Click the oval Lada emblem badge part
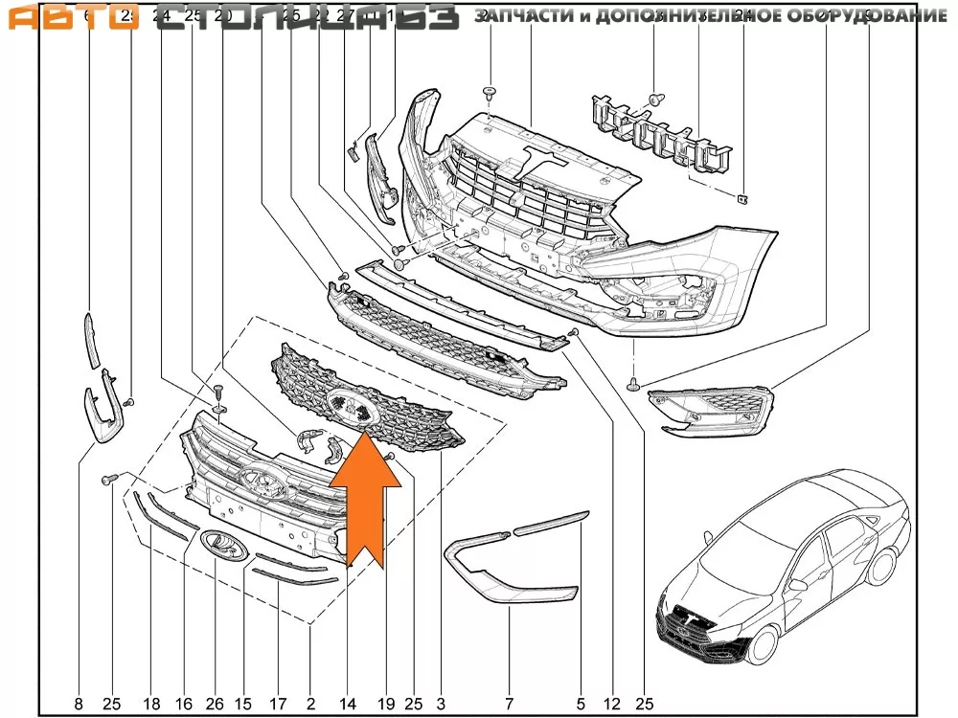Viewport: 958px width, 718px height. tap(224, 547)
